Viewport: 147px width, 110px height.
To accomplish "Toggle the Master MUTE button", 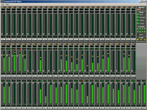I will (x=139, y=9).
